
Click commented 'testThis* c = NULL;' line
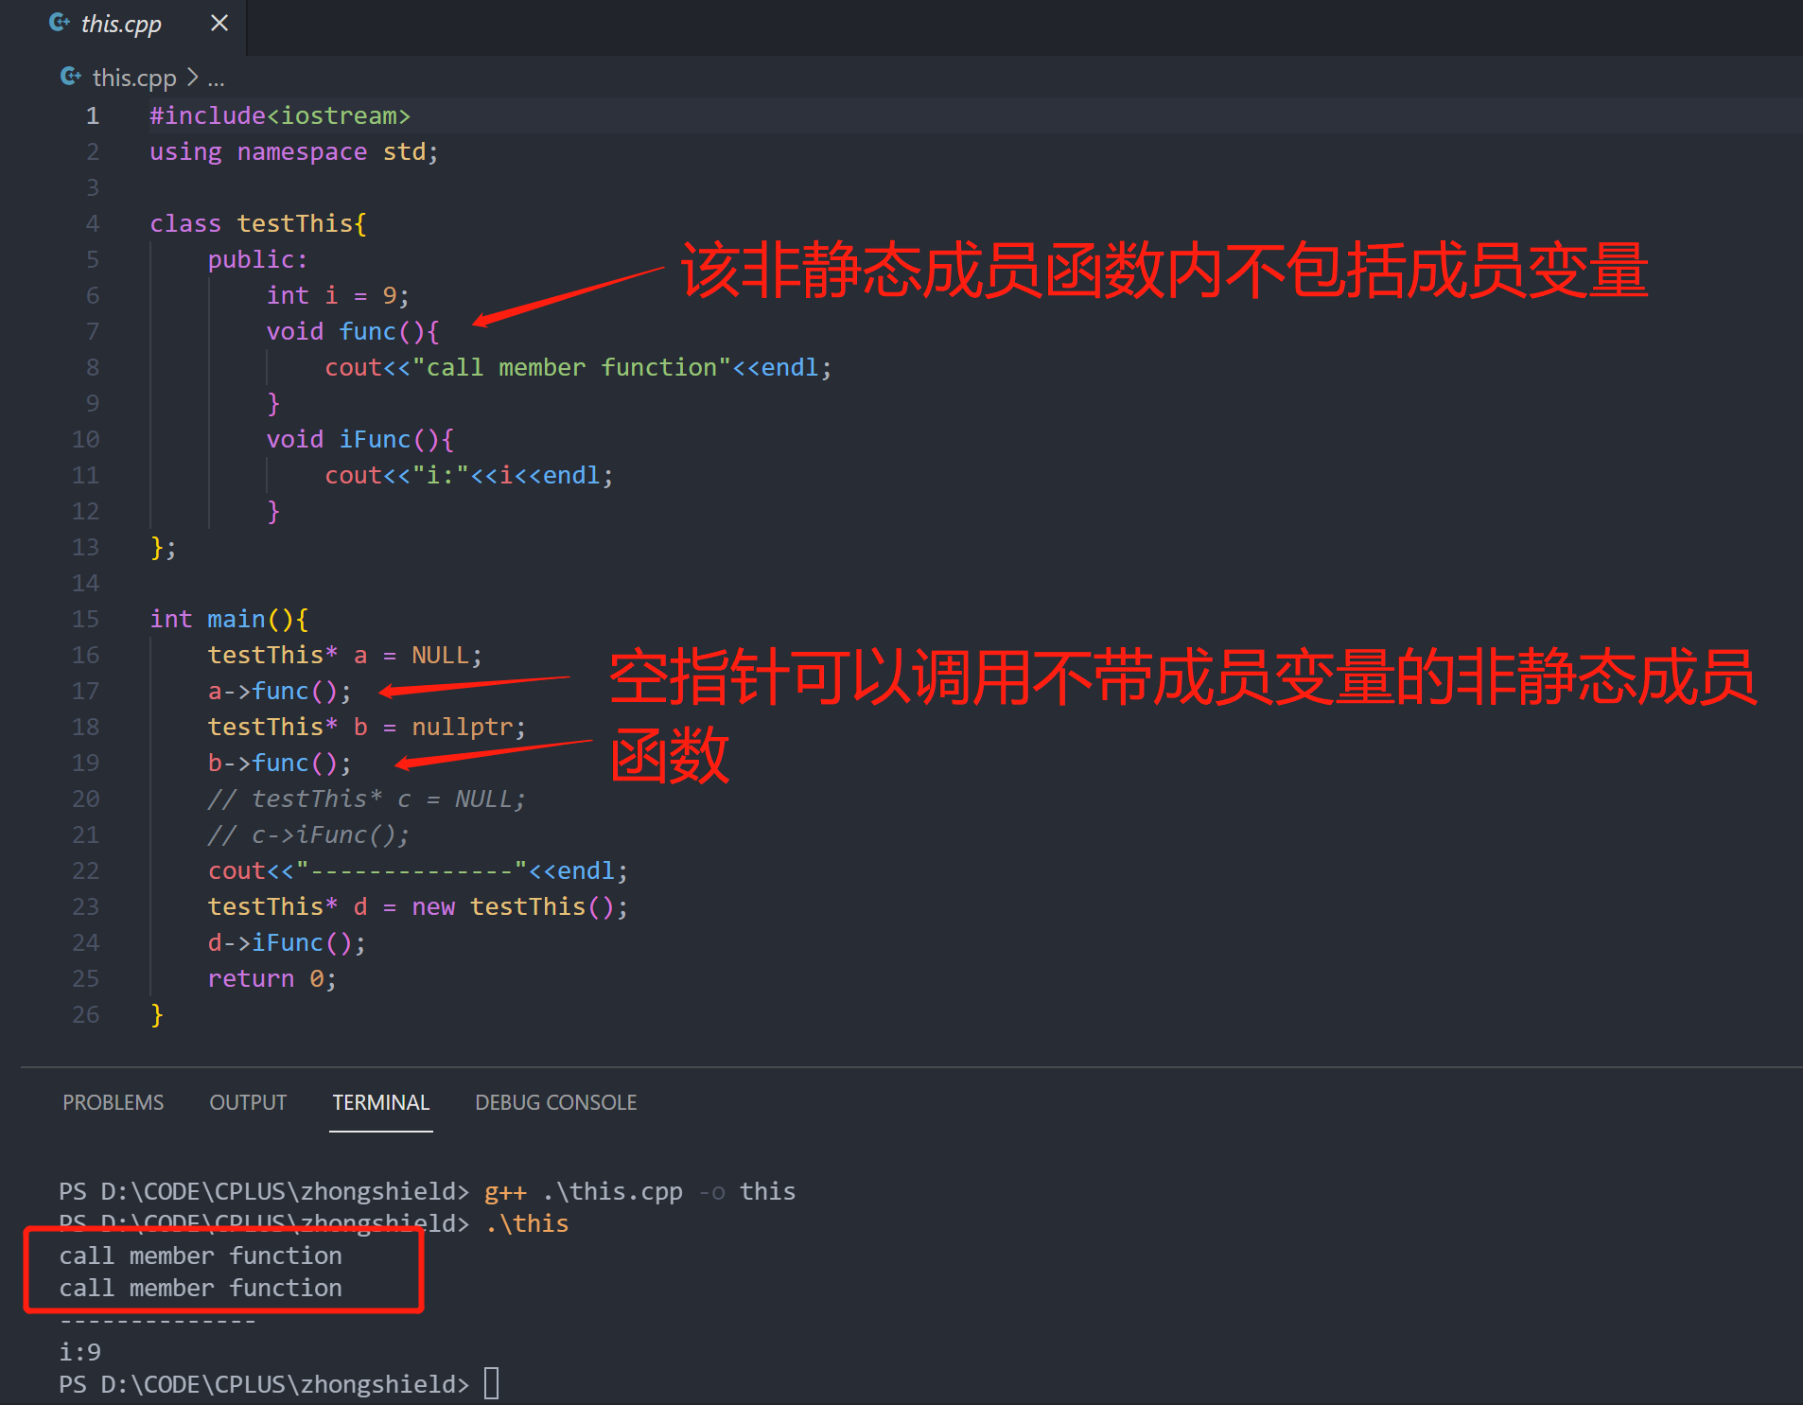coord(367,799)
